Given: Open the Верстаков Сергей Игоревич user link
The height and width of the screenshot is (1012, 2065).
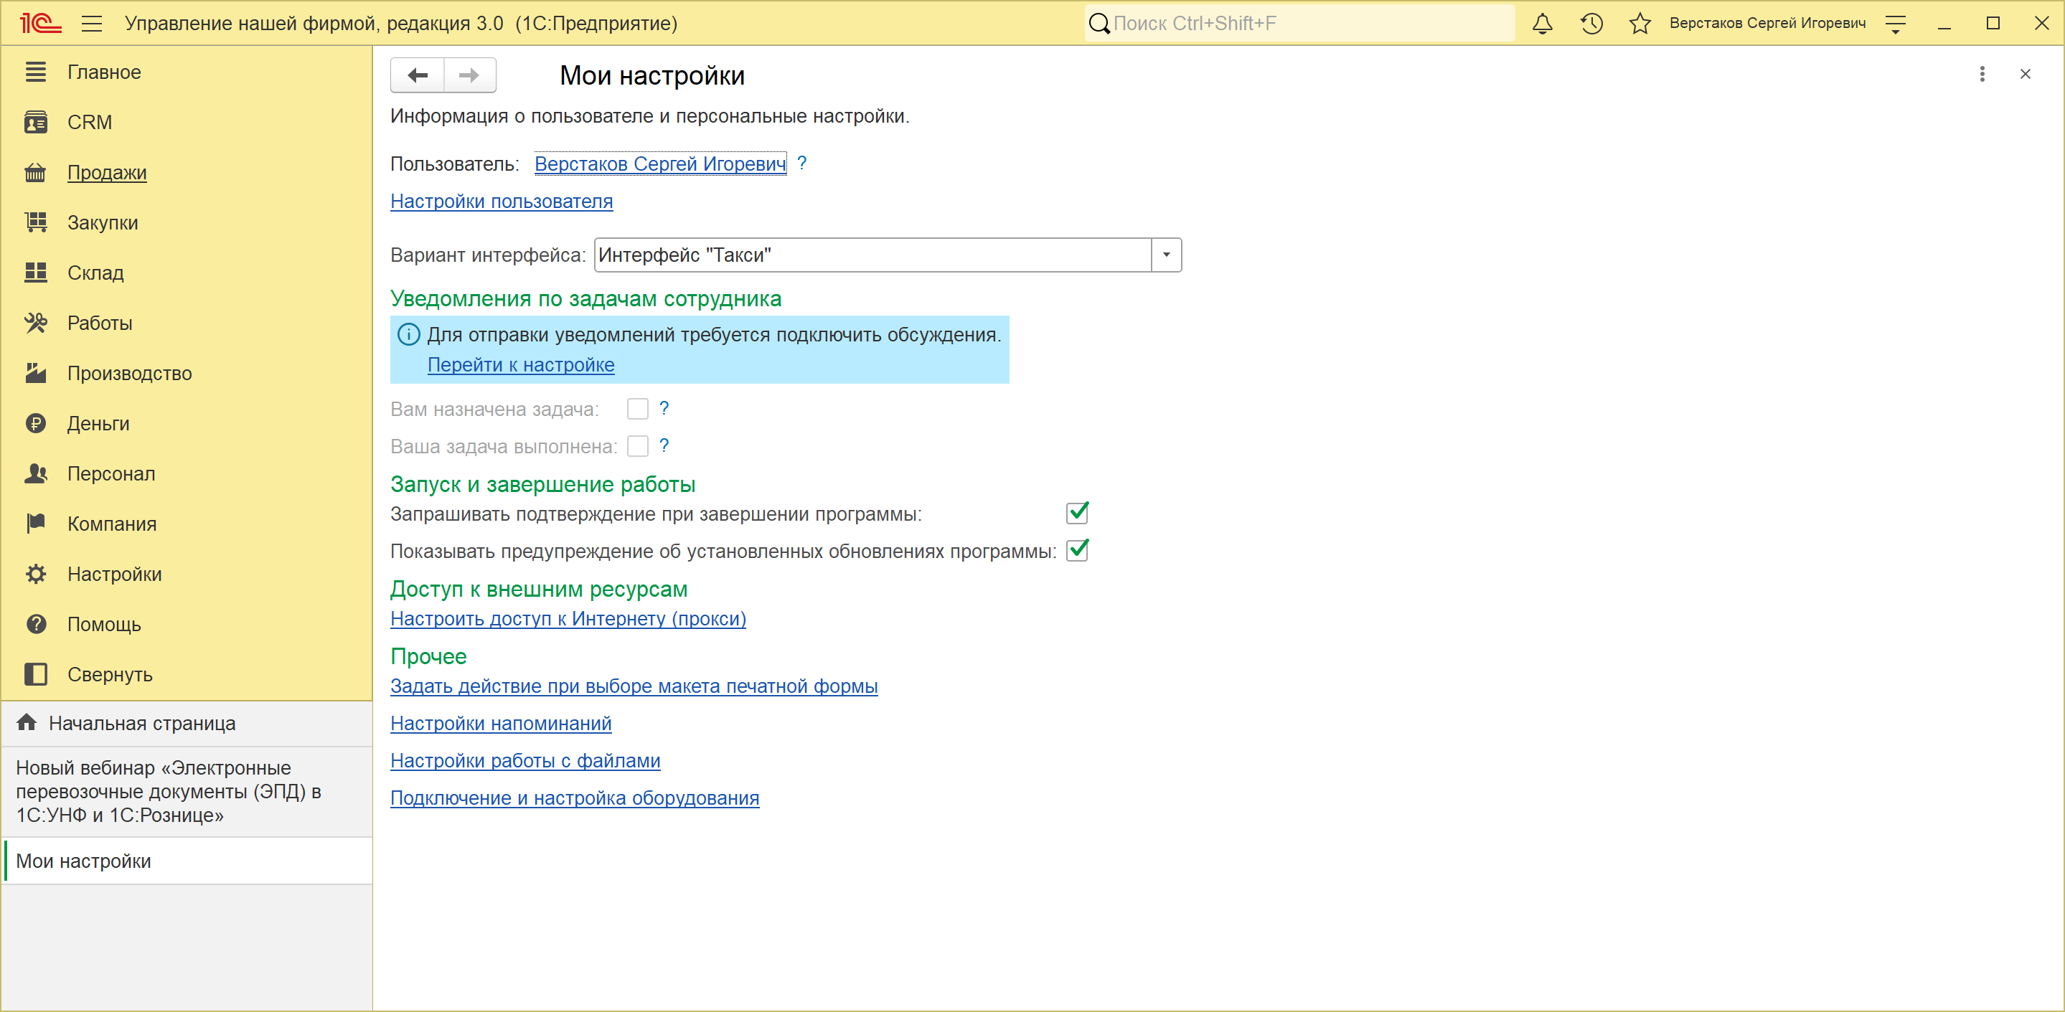Looking at the screenshot, I should [x=659, y=164].
